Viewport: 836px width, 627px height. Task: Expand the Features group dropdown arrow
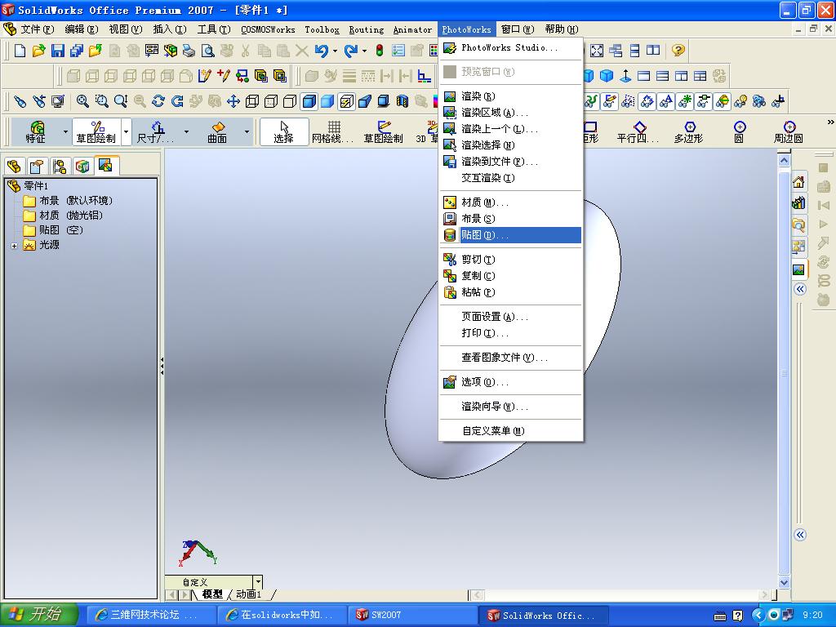click(x=65, y=131)
